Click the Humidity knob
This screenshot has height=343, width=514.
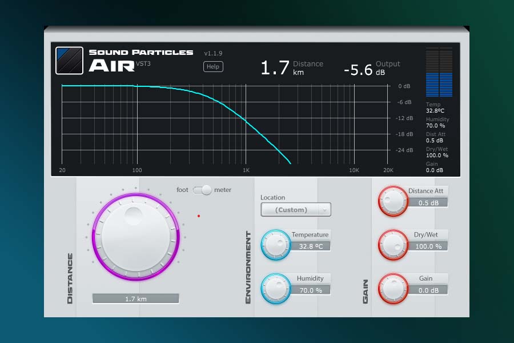(x=276, y=289)
